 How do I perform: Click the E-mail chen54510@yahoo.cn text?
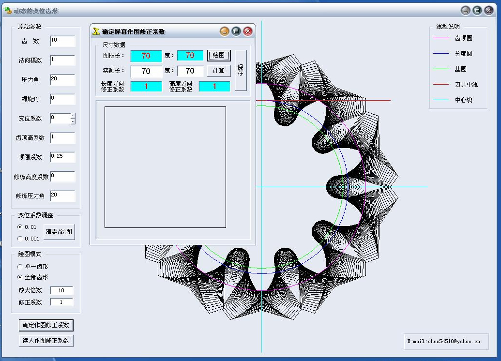point(443,341)
